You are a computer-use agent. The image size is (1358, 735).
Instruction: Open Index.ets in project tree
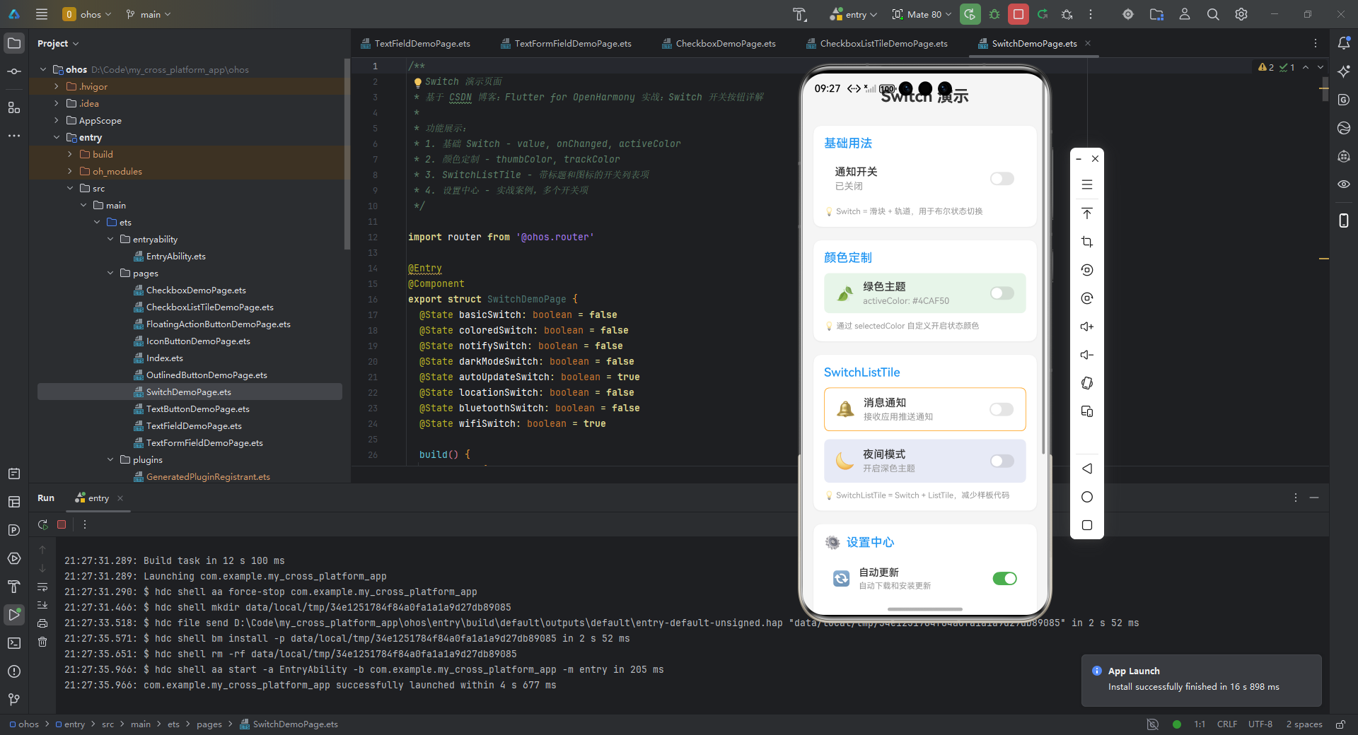click(164, 358)
